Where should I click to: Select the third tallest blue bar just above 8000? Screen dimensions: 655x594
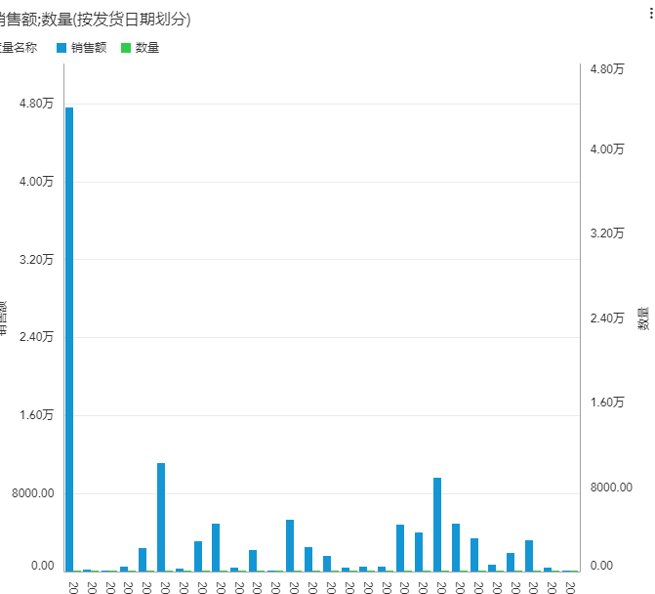pos(437,525)
